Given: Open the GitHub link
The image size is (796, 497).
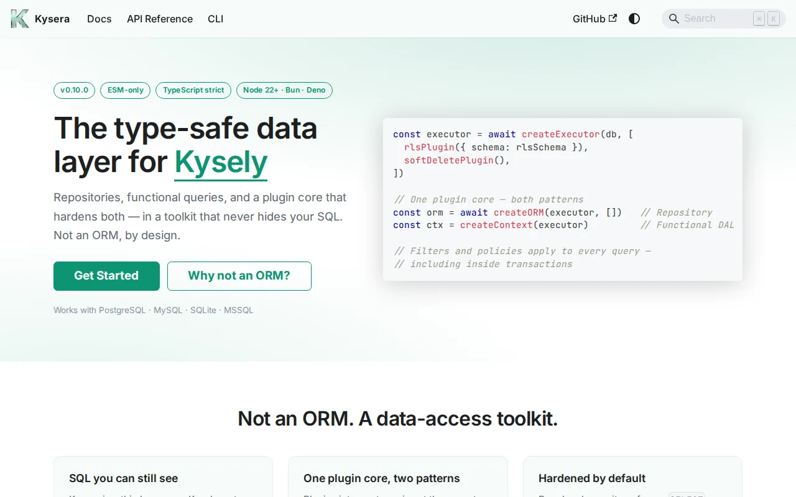Looking at the screenshot, I should [595, 19].
